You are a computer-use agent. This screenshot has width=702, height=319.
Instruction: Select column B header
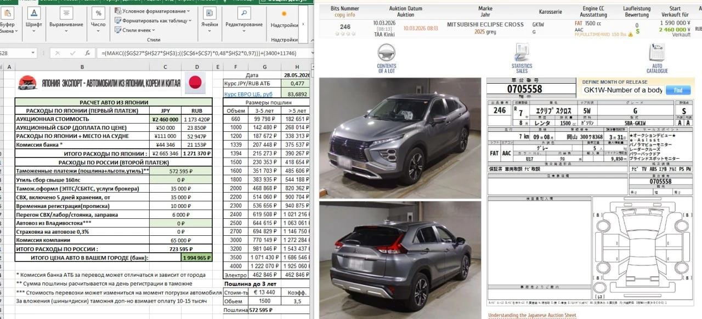pos(82,67)
